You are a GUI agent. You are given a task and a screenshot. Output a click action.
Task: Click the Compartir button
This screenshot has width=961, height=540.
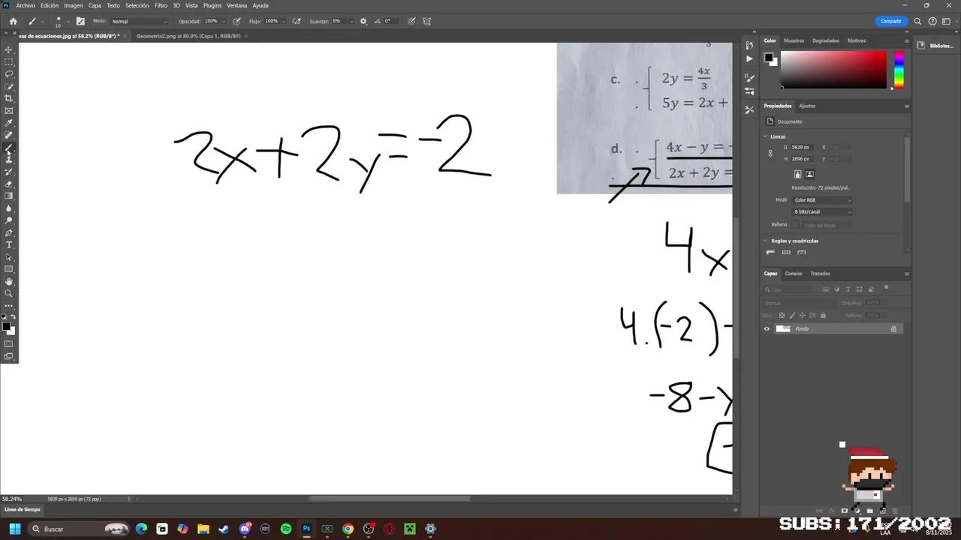tap(891, 21)
